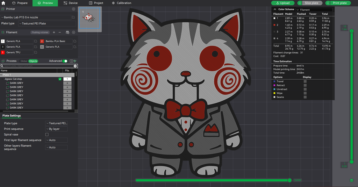
Task: Switch process scope to Objects
Action: click(x=33, y=61)
